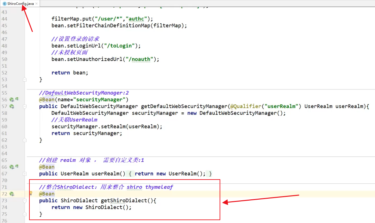Collapse getDefaultWebSecurityManager method at line 57
The height and width of the screenshot is (223, 375).
point(25,106)
